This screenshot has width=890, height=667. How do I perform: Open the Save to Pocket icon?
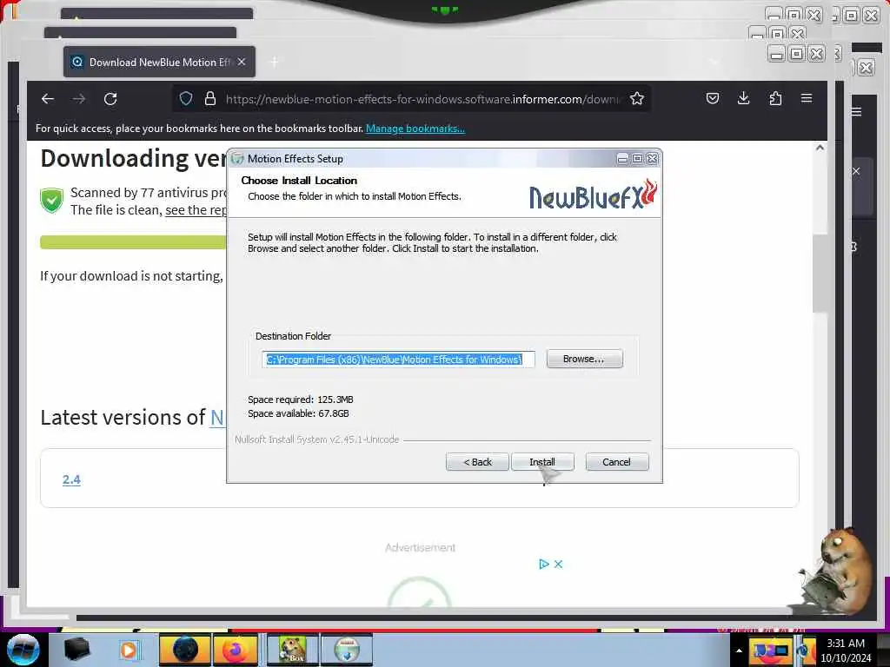(713, 99)
